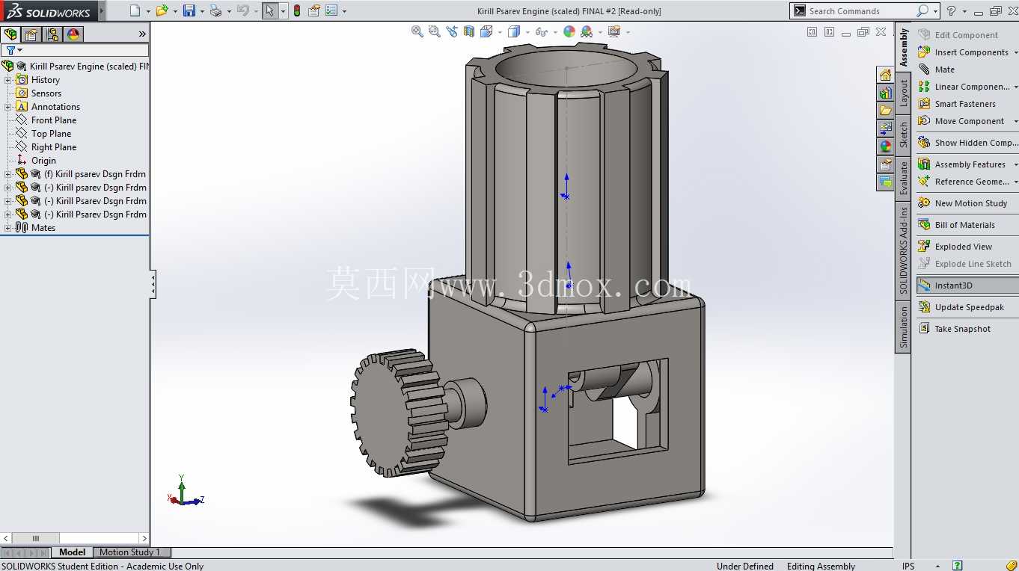This screenshot has width=1019, height=571.
Task: Open Move Component dropdown arrow
Action: (x=1015, y=121)
